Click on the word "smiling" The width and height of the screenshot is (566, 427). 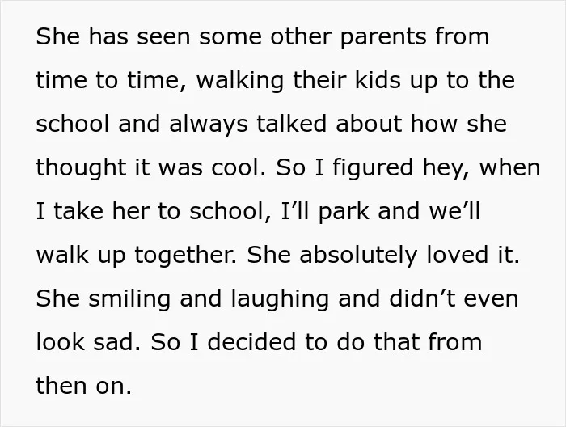click(x=129, y=299)
